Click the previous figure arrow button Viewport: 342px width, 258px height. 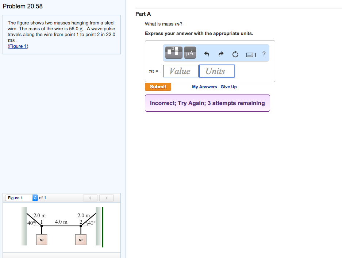(x=90, y=198)
